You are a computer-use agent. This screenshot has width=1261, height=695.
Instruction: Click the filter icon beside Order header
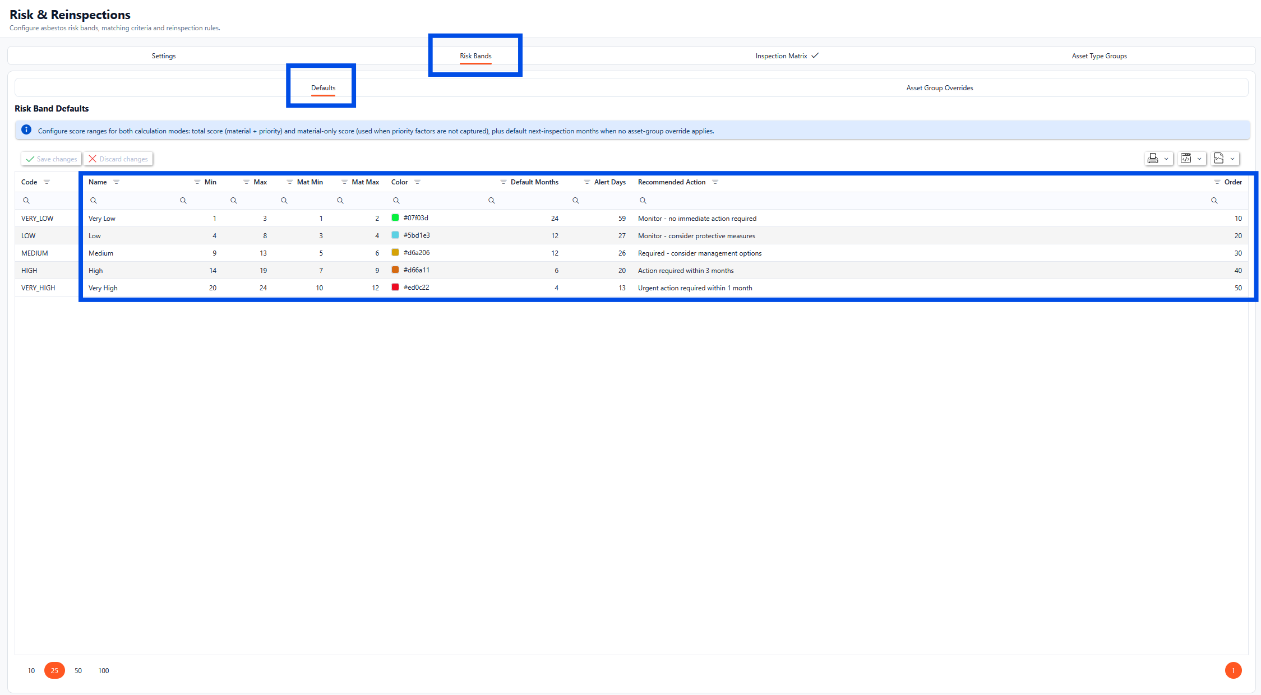[1217, 182]
